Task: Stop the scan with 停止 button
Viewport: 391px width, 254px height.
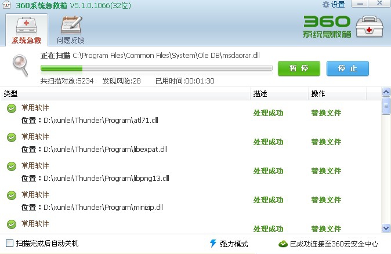Action: pos(347,68)
